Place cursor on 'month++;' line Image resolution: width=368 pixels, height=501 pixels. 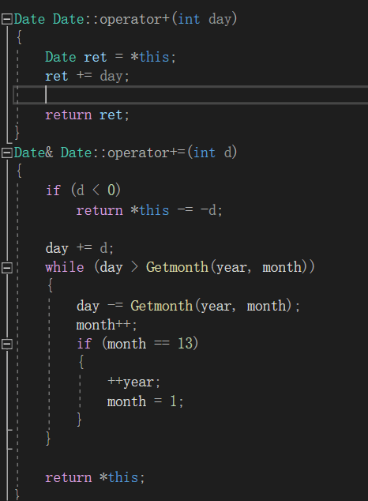tap(107, 325)
